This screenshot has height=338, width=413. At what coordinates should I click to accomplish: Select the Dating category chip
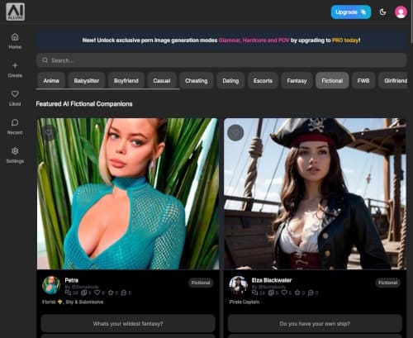230,81
